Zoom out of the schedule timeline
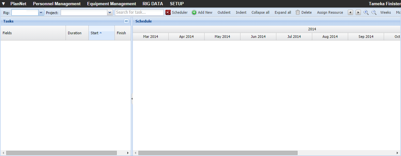Viewport: 401px width, 156px height. [374, 12]
